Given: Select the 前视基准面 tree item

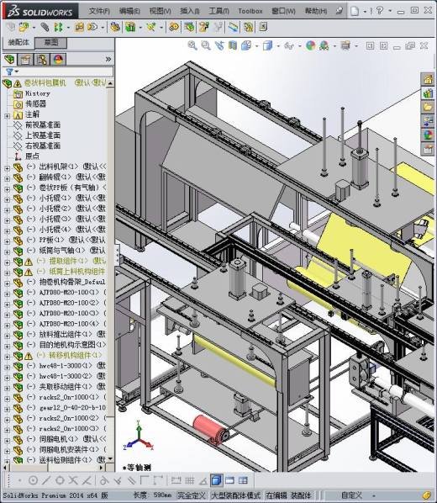Looking at the screenshot, I should [x=43, y=124].
